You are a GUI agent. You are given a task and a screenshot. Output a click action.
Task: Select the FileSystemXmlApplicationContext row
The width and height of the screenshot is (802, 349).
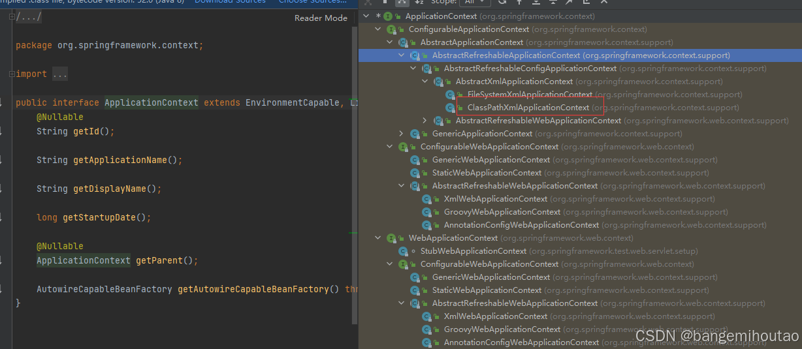[580, 95]
